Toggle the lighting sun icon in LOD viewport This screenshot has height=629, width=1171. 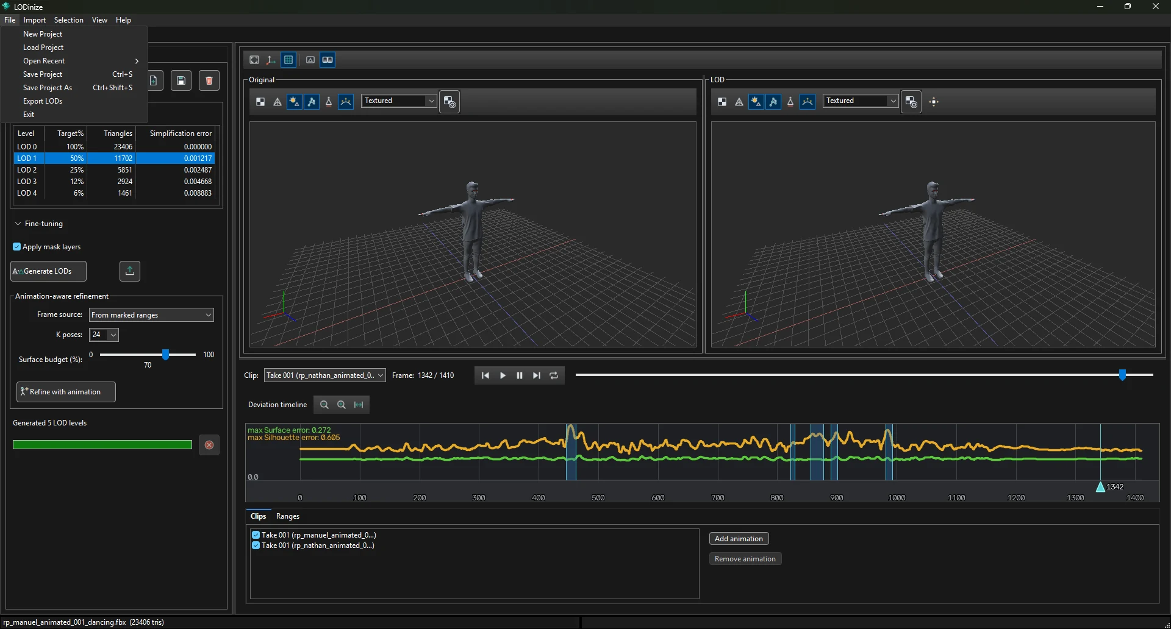tap(756, 102)
